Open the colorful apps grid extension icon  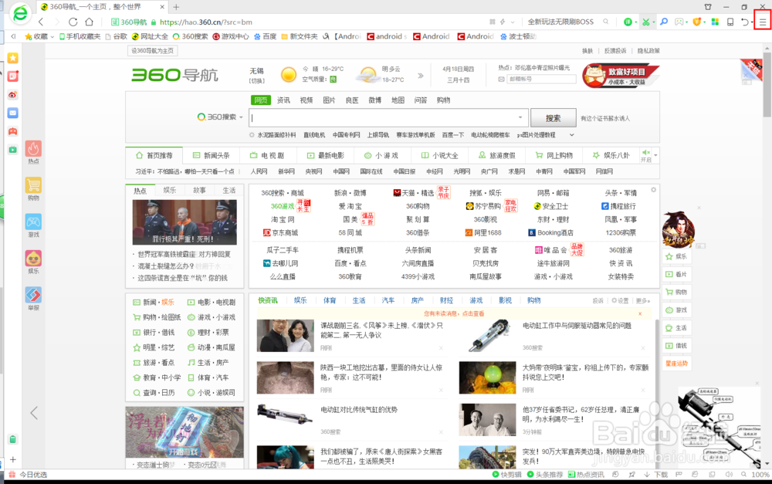715,22
